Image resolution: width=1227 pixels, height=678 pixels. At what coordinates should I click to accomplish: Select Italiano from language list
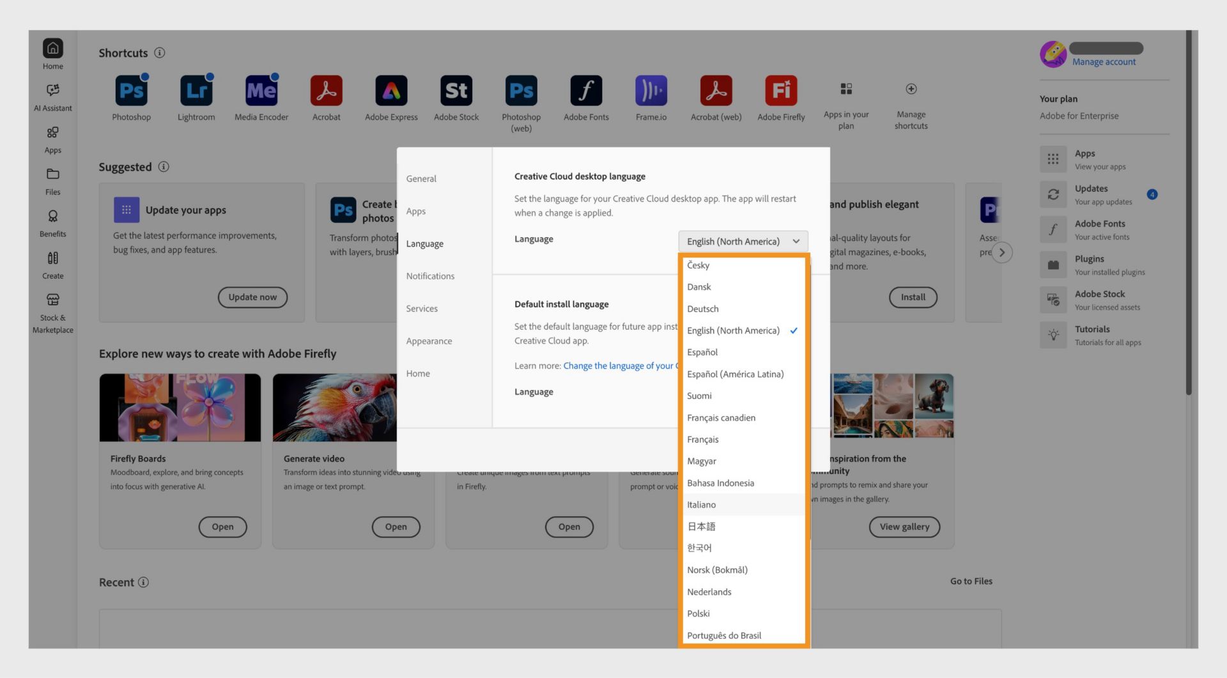(x=743, y=505)
